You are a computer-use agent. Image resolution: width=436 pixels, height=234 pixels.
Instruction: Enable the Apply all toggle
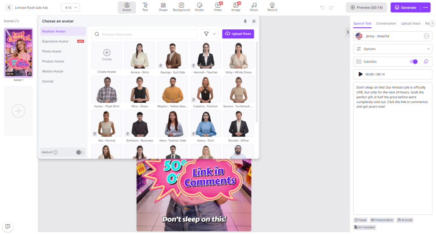(80, 152)
